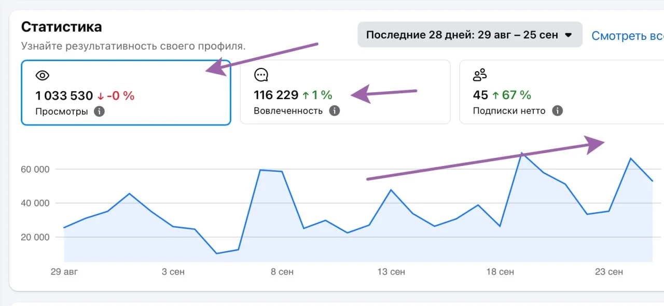
Task: Click the chat bubble icon in Вовлеченность card
Action: (261, 75)
